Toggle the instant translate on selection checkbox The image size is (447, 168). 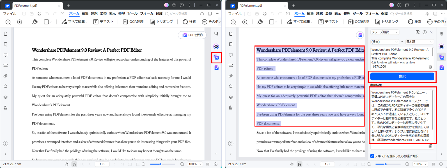372,156
